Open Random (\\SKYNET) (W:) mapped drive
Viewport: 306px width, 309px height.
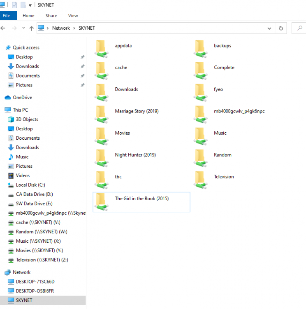(x=42, y=232)
